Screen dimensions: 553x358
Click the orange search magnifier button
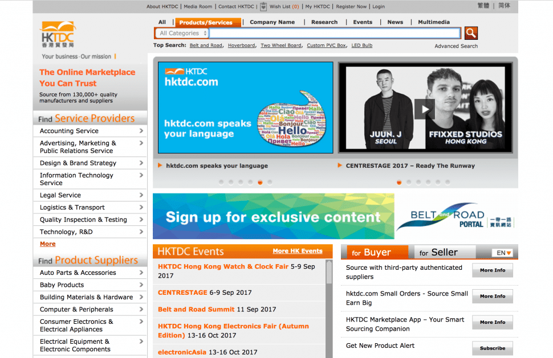[x=471, y=33]
